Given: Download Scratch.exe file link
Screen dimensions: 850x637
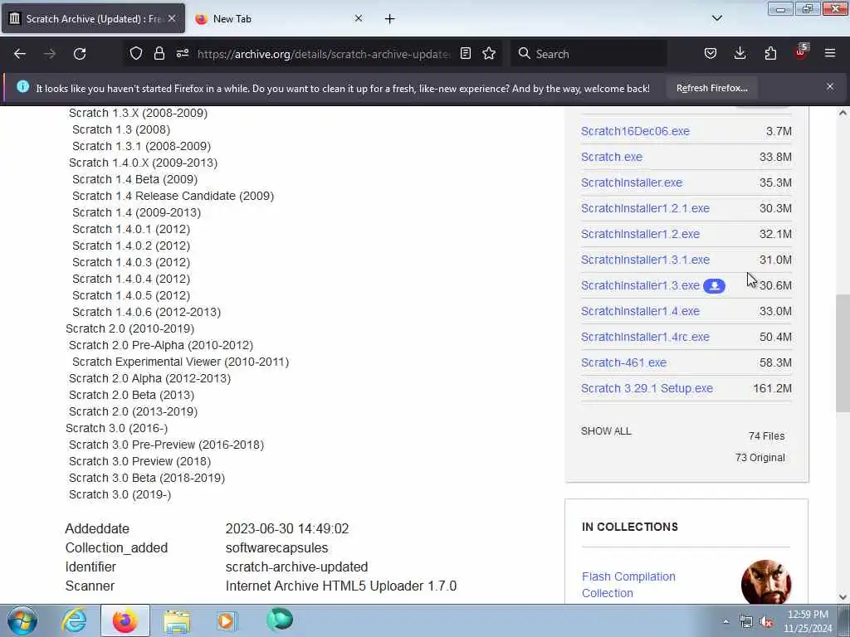Looking at the screenshot, I should pyautogui.click(x=612, y=157).
